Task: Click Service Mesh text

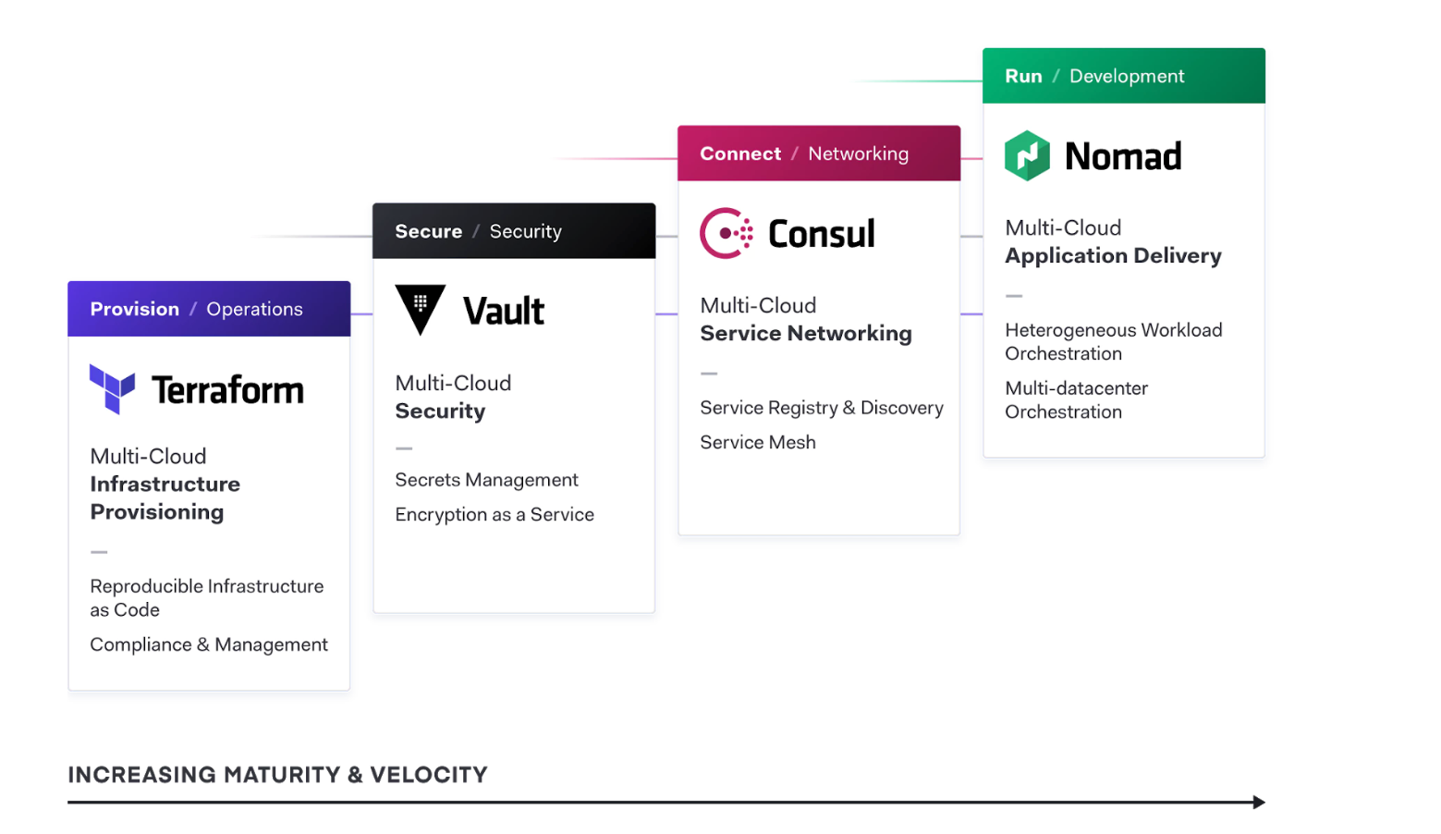Action: point(758,443)
